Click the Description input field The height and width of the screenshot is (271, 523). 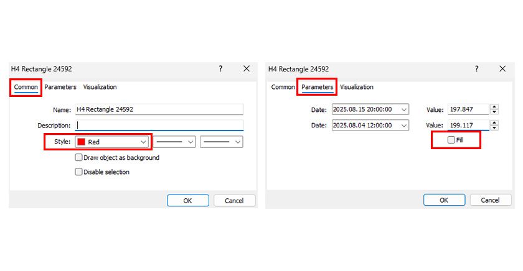[x=159, y=126]
